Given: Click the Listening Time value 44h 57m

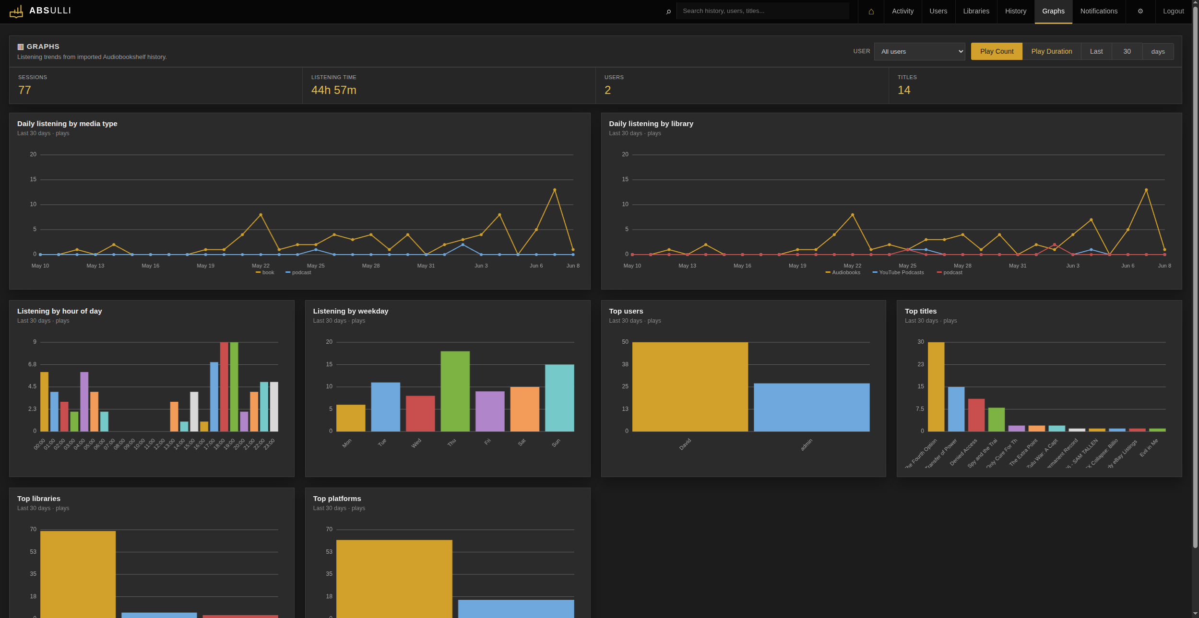Looking at the screenshot, I should click(x=333, y=90).
